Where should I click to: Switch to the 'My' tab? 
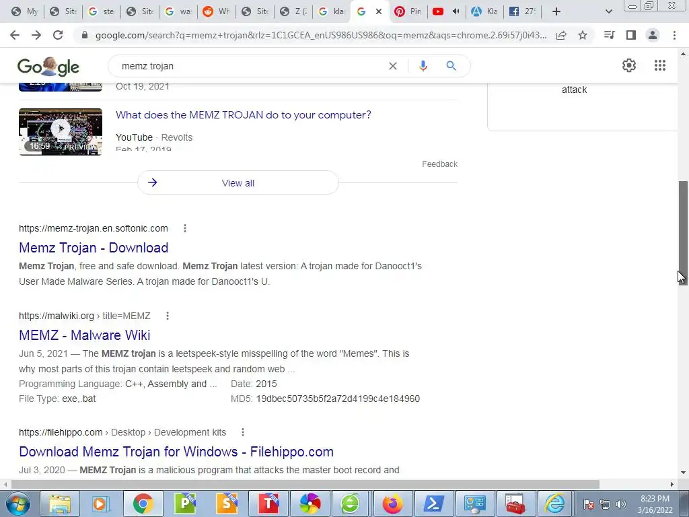tap(25, 11)
